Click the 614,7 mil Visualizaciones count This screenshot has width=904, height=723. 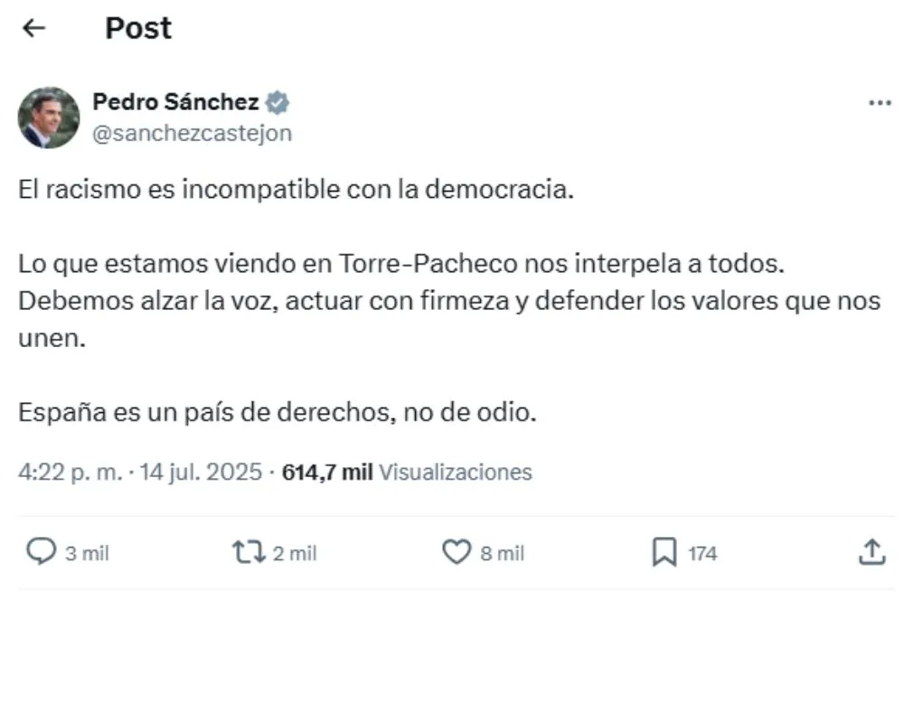coord(407,472)
